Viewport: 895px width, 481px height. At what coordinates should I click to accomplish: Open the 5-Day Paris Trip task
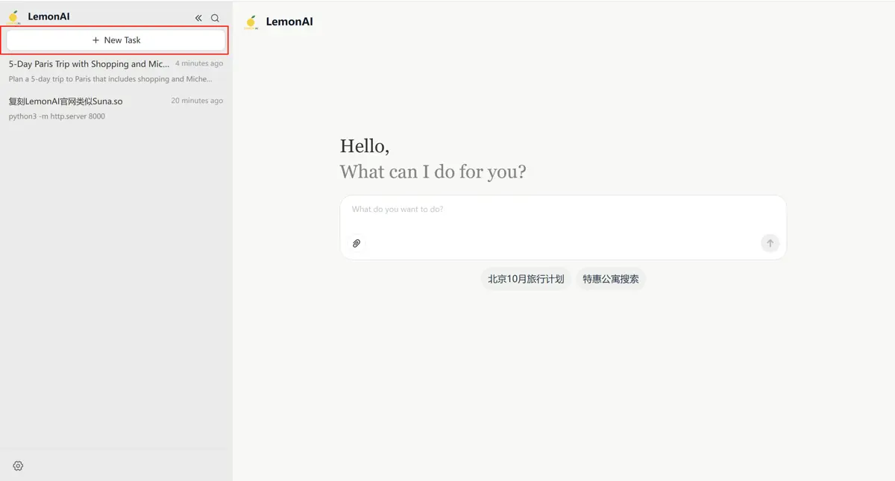[89, 64]
